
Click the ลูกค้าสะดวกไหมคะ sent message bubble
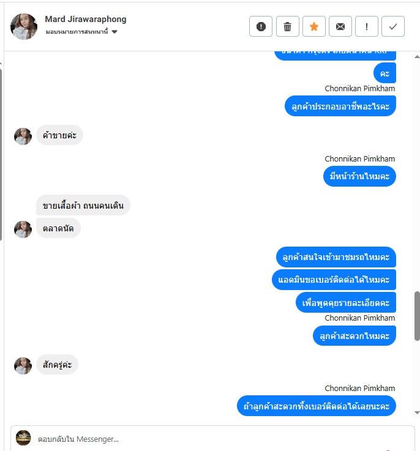pos(354,335)
